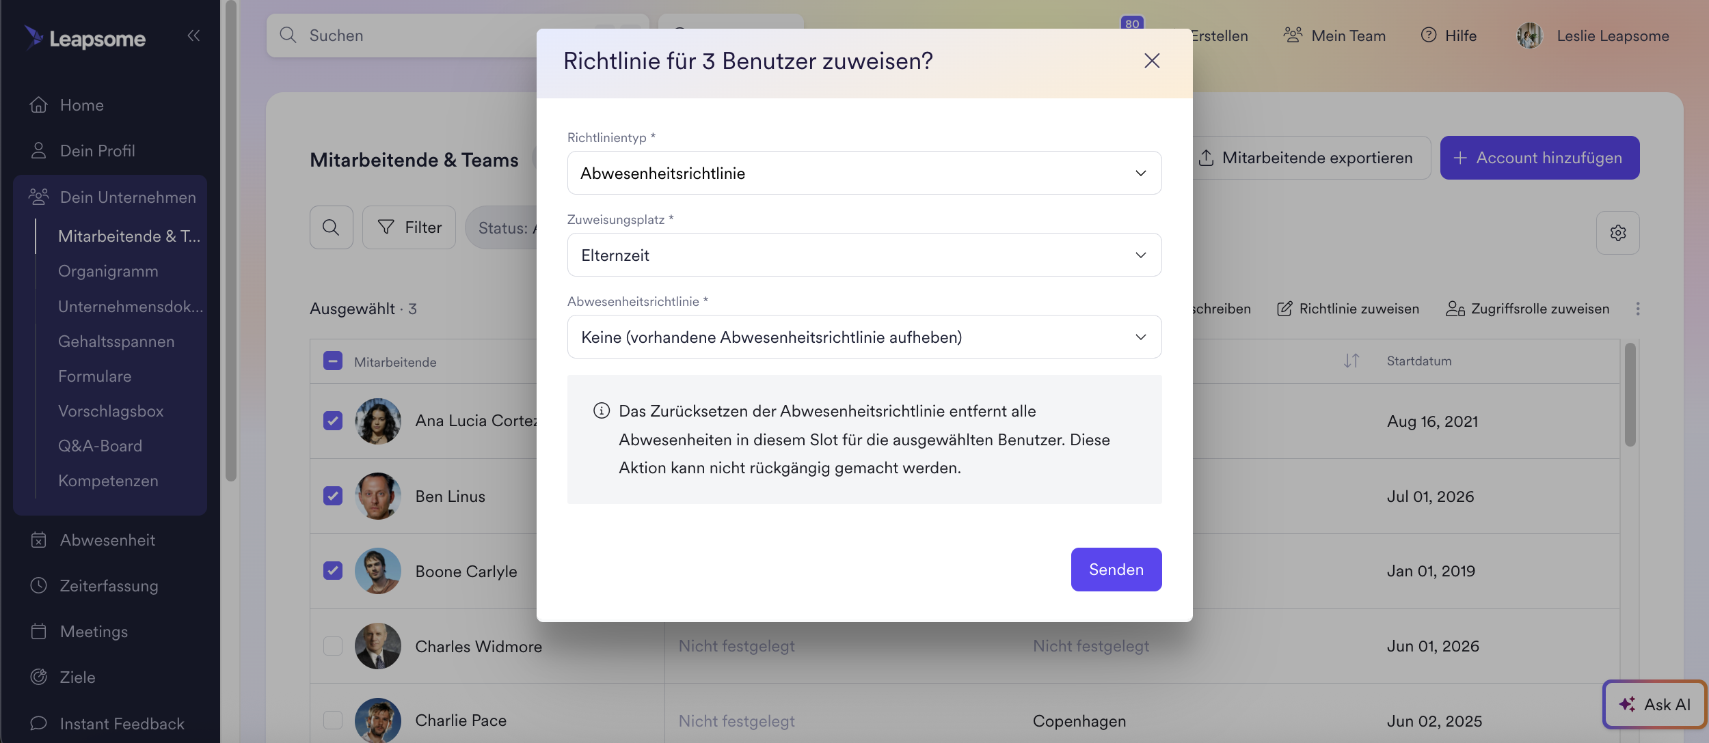1709x743 pixels.
Task: Open the three-dot more actions menu
Action: click(x=1637, y=309)
